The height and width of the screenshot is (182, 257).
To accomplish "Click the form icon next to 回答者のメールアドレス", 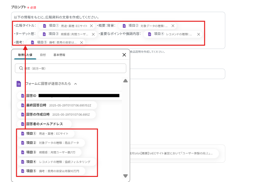I will [23, 124].
